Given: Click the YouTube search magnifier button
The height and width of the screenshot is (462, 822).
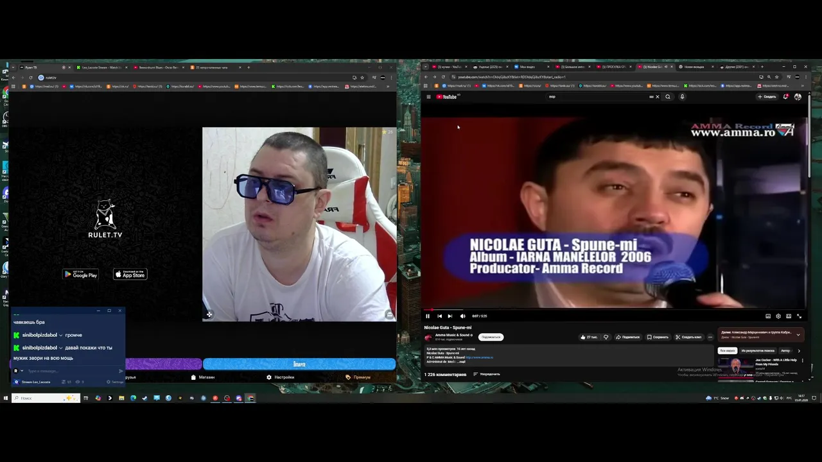Looking at the screenshot, I should 668,97.
